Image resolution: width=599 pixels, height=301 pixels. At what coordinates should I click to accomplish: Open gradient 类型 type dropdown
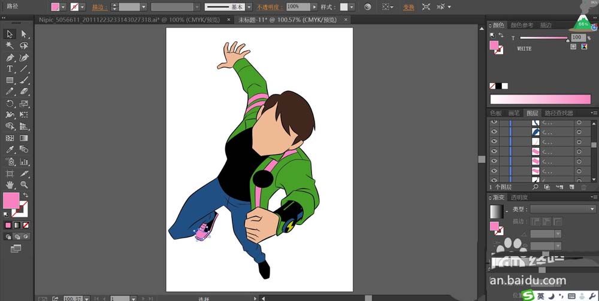click(x=592, y=209)
